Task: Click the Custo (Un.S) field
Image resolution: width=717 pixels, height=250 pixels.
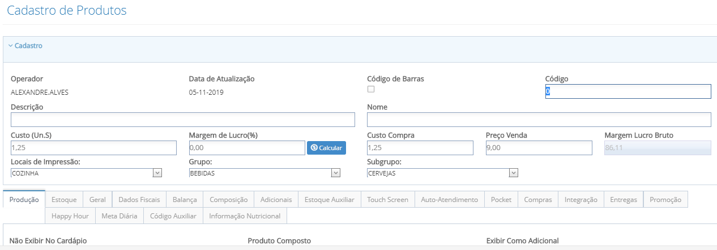Action: [94, 147]
